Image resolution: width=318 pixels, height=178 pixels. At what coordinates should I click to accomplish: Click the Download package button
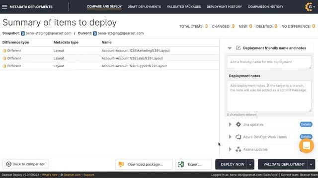(144, 164)
